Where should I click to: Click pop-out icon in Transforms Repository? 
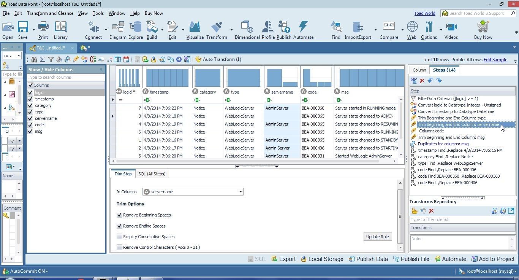[x=511, y=211]
